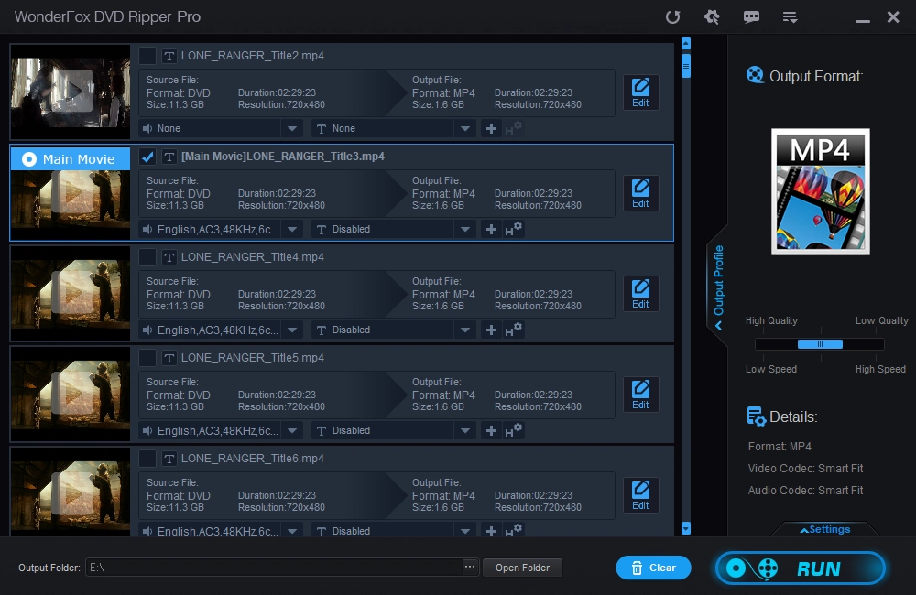Image resolution: width=916 pixels, height=595 pixels.
Task: Click the Open Folder button
Action: coord(522,568)
